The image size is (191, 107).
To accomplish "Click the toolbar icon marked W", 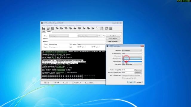I will (x=66, y=28).
